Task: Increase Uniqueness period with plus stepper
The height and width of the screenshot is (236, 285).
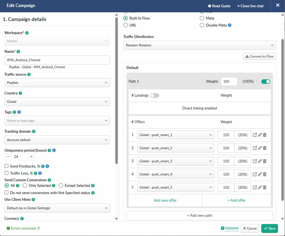Action: pos(32,157)
